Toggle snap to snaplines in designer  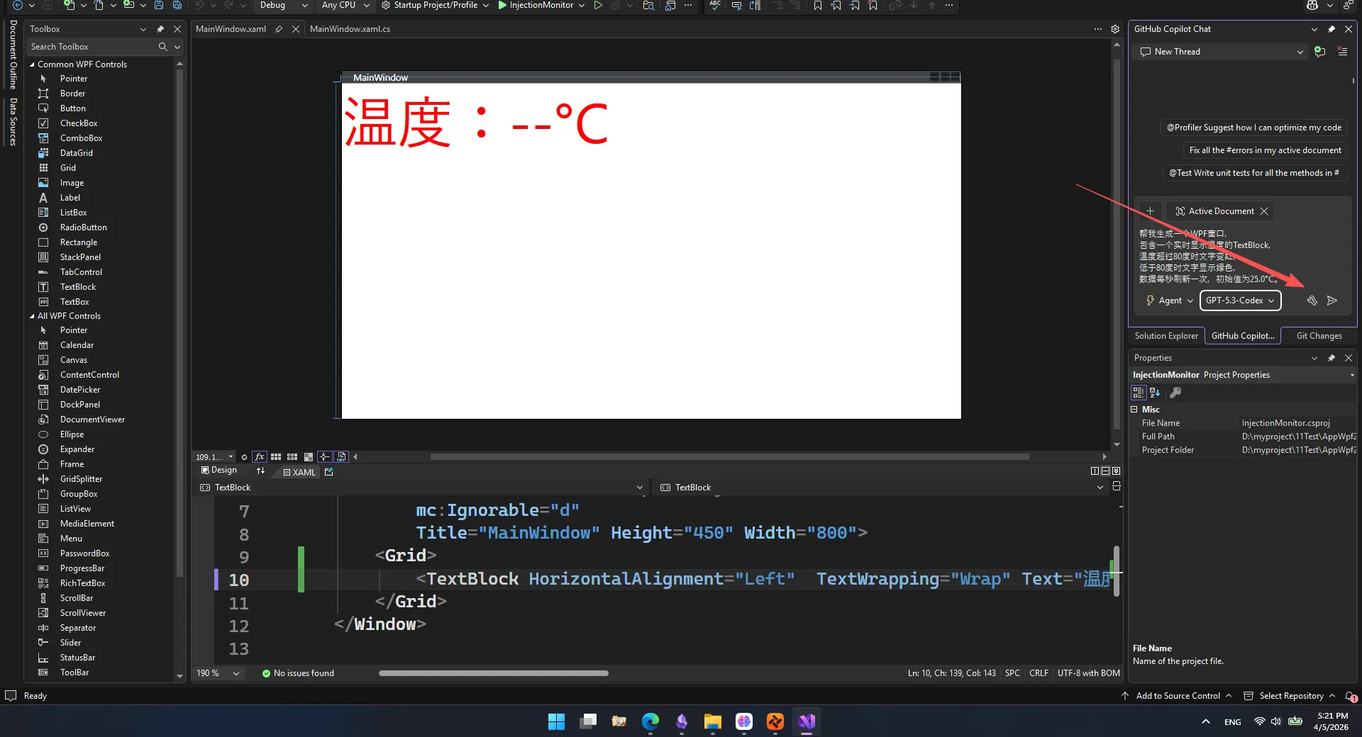click(x=324, y=457)
